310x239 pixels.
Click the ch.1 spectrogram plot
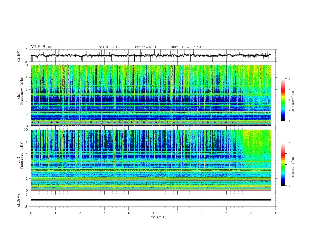click(151, 95)
